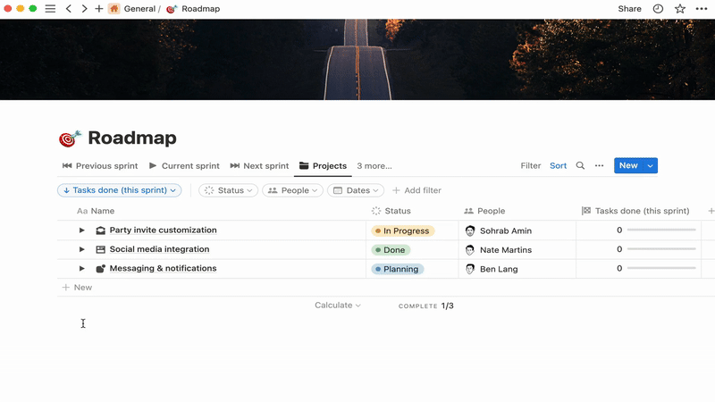This screenshot has height=402, width=715.
Task: Click Social media integration progress bar
Action: click(x=661, y=249)
